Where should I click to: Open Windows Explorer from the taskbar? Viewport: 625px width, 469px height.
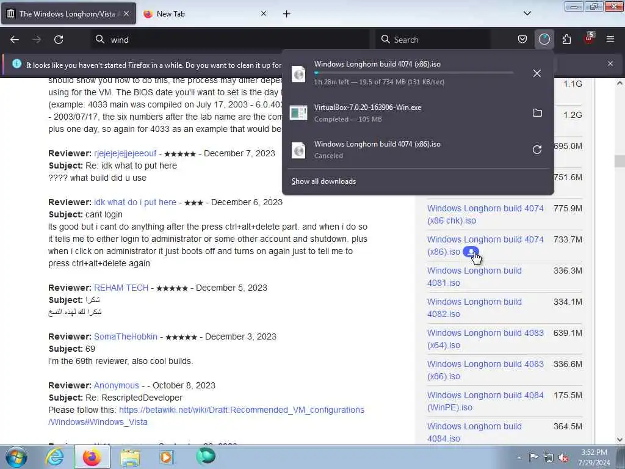pyautogui.click(x=130, y=457)
